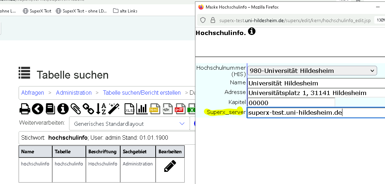Image resolution: width=385 pixels, height=184 pixels.
Task: Click the list icon beside Tabelle suchen
Action: (x=24, y=73)
